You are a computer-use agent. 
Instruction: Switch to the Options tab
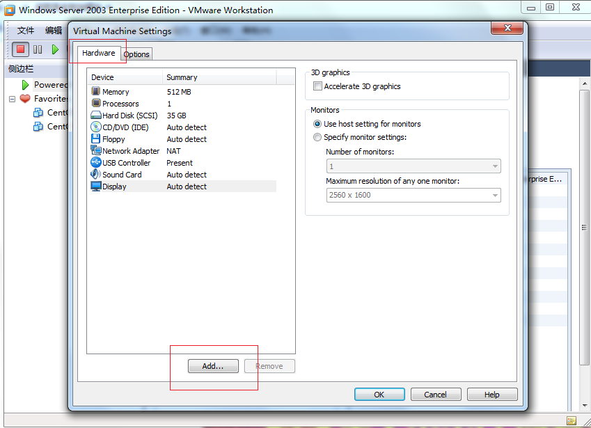point(136,54)
